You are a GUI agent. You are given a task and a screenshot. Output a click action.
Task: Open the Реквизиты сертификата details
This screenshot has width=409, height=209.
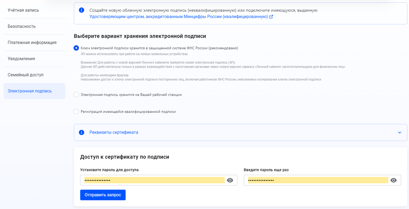114,132
